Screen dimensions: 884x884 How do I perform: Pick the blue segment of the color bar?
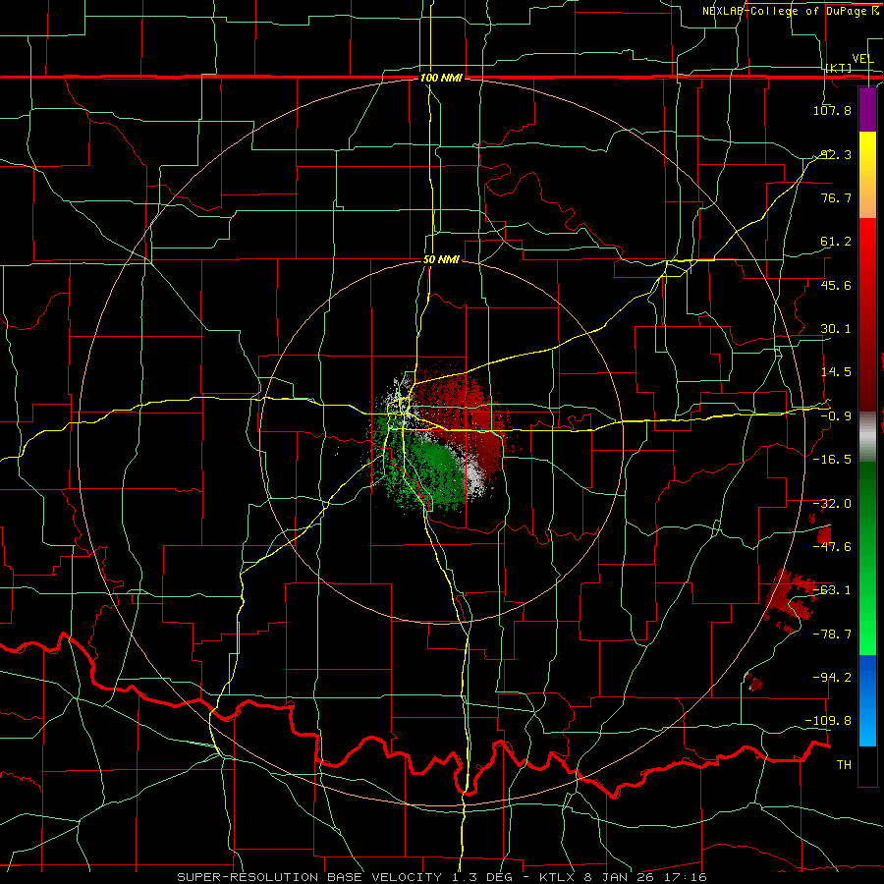point(867,700)
